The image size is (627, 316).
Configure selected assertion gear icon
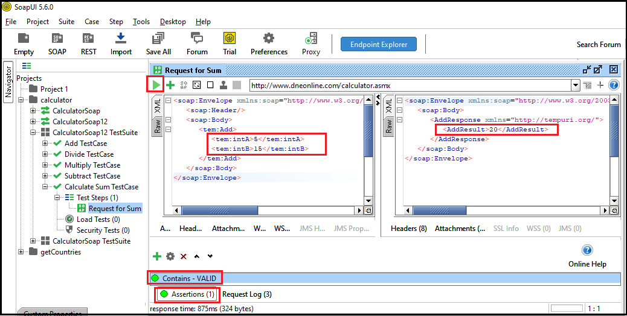tap(170, 256)
